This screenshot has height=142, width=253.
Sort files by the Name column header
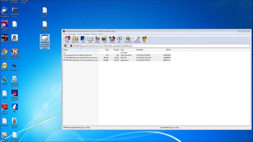click(81, 50)
